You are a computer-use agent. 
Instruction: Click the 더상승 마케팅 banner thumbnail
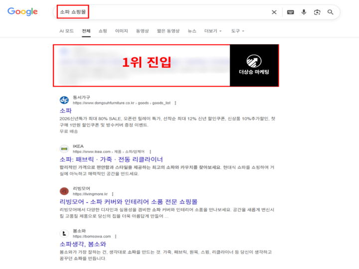click(x=254, y=65)
